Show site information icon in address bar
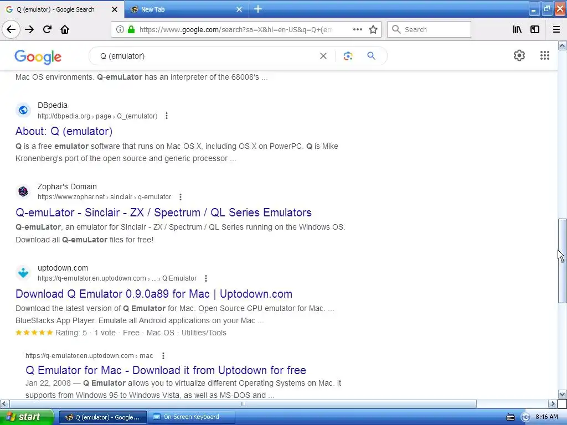Image resolution: width=567 pixels, height=425 pixels. click(120, 29)
